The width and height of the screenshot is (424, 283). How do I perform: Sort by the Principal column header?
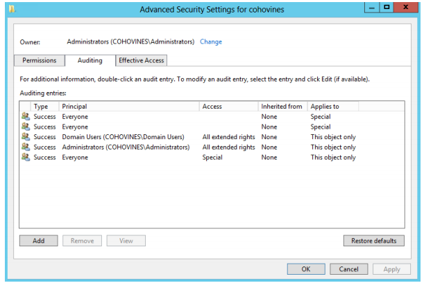point(129,107)
